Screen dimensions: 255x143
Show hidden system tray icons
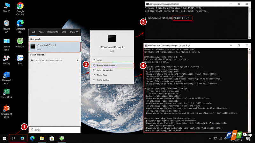[x=210, y=139]
